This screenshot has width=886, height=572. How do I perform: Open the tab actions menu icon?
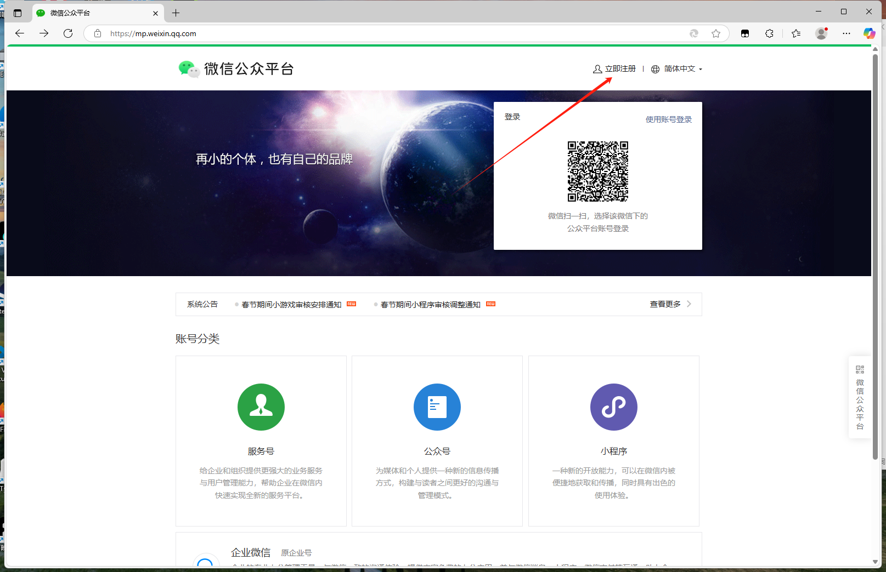18,13
